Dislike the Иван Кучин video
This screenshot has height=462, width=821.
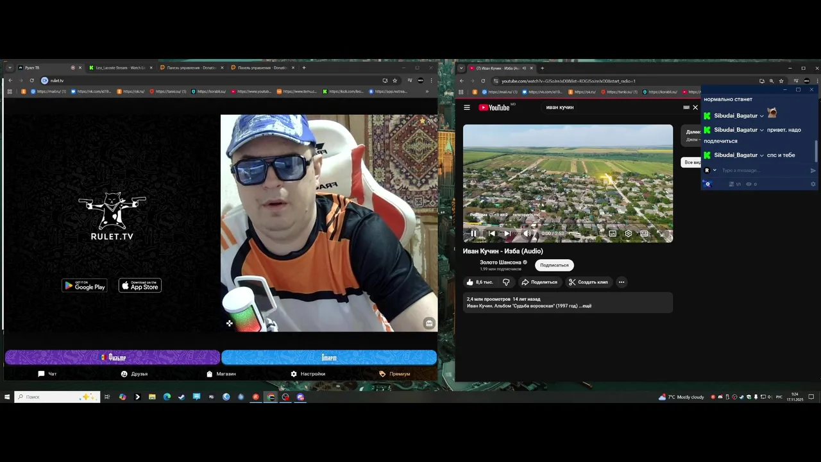click(x=506, y=282)
